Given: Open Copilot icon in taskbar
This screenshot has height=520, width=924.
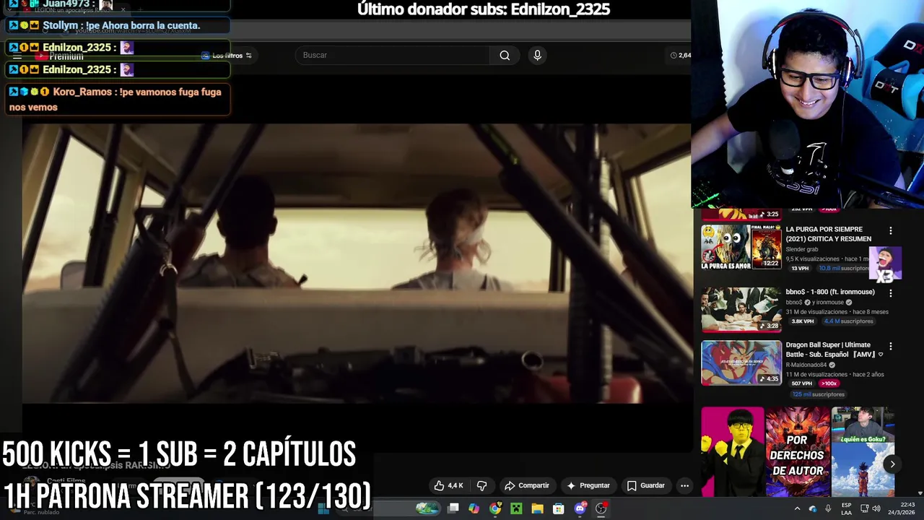Looking at the screenshot, I should click(474, 508).
